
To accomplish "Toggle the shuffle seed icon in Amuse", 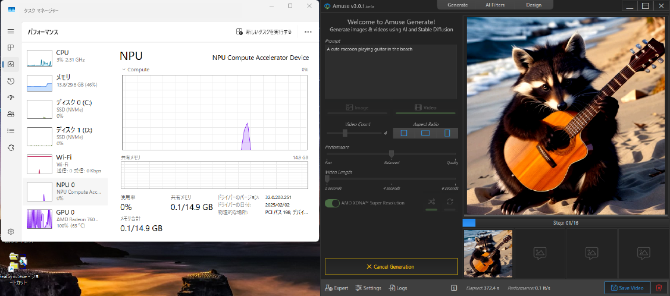I will [x=431, y=202].
